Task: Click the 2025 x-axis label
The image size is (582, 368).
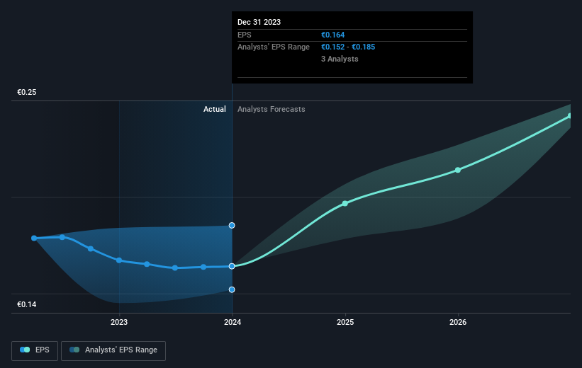Action: 345,322
